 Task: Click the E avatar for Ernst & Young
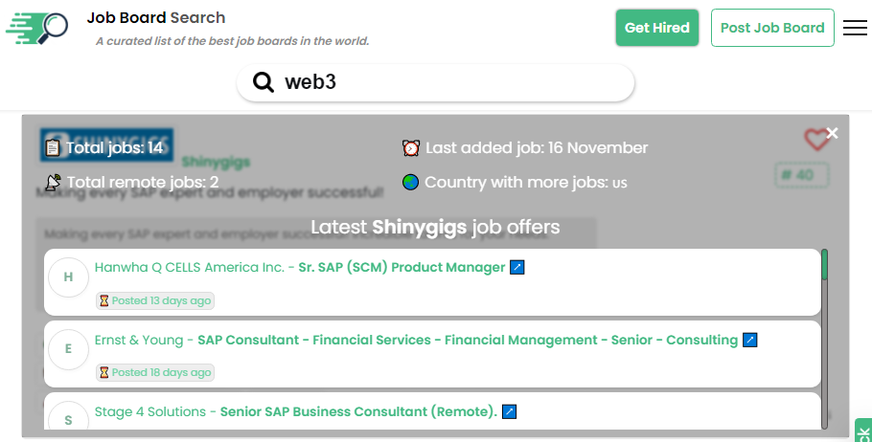tap(68, 349)
